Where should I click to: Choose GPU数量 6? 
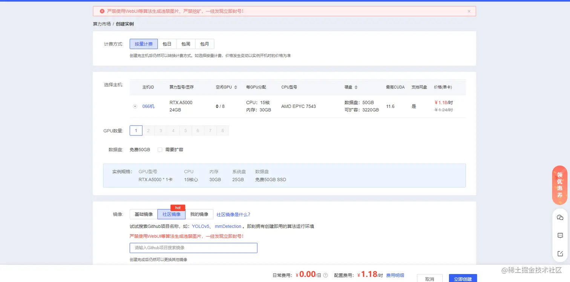[198, 130]
